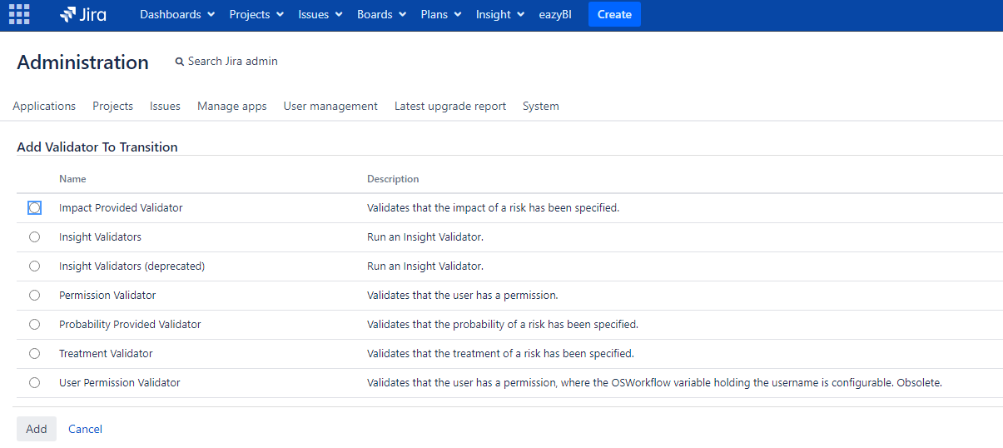Click description about treatment of a risk
Viewport: 1003px width, 448px height.
pyautogui.click(x=500, y=354)
